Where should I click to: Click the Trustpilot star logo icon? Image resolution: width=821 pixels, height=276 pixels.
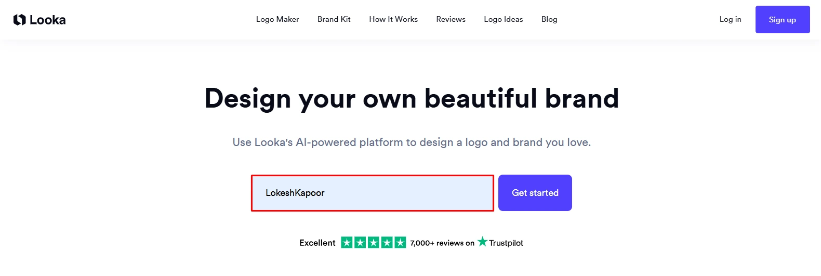click(482, 242)
